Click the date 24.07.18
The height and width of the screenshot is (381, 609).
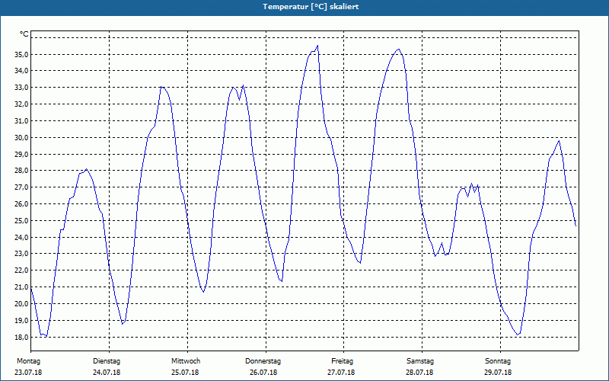[107, 373]
